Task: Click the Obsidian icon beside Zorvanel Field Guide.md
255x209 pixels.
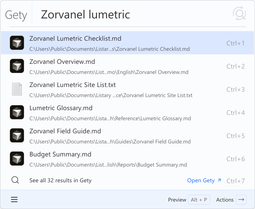Action: tap(17, 135)
